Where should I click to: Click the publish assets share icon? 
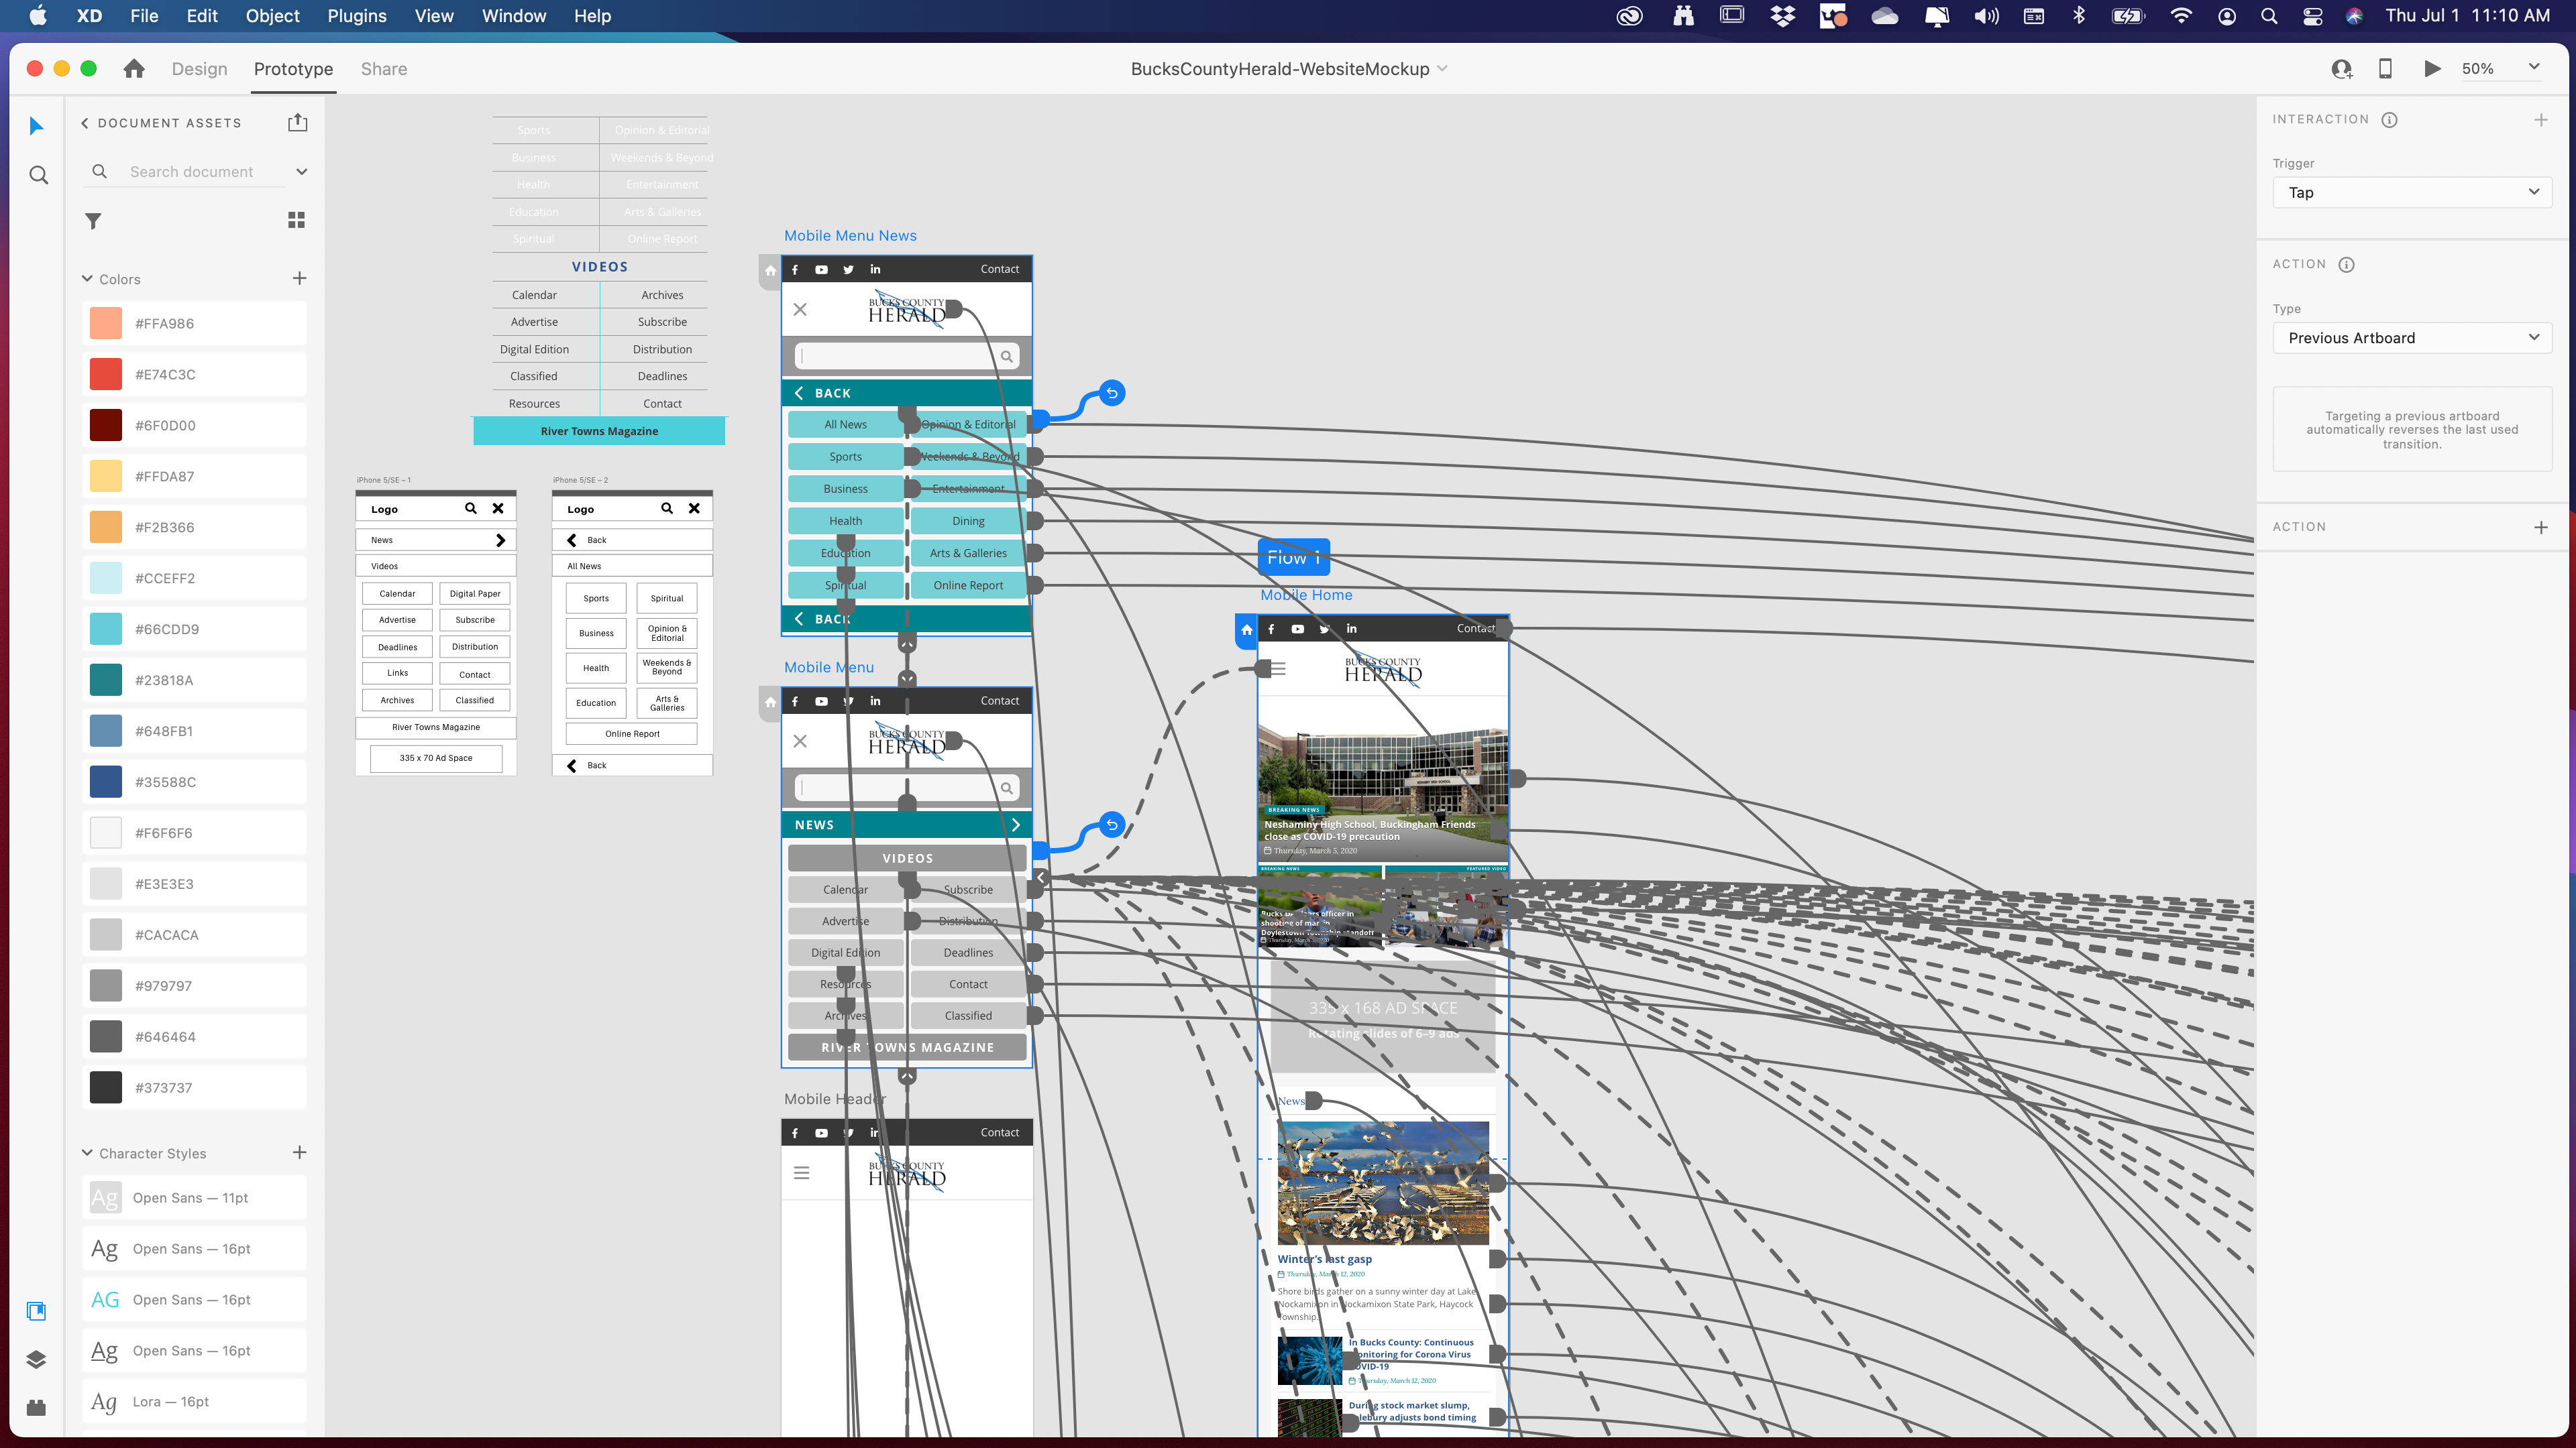coord(297,122)
